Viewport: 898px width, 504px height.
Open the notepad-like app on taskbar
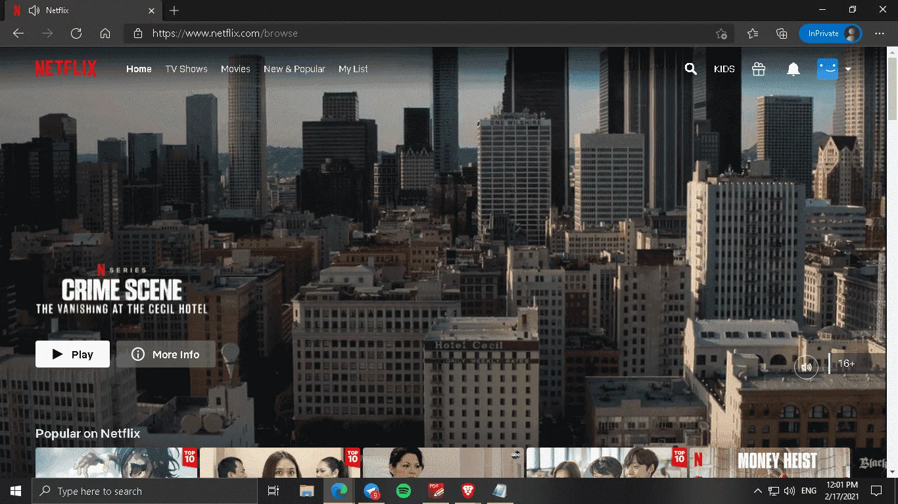[x=500, y=491]
